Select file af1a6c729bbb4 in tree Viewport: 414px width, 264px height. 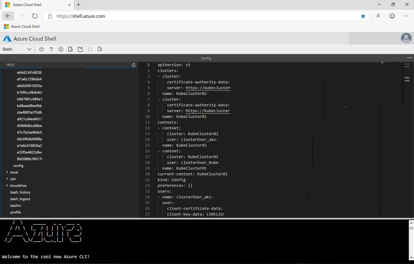tap(29, 79)
